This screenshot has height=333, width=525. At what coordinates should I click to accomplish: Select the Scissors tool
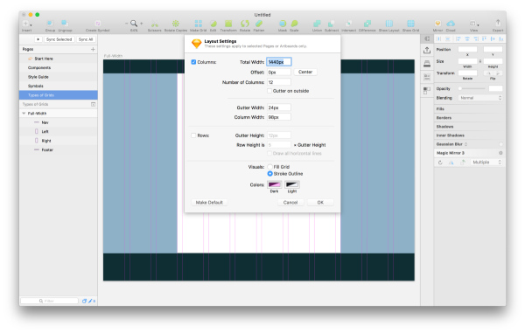(x=154, y=24)
